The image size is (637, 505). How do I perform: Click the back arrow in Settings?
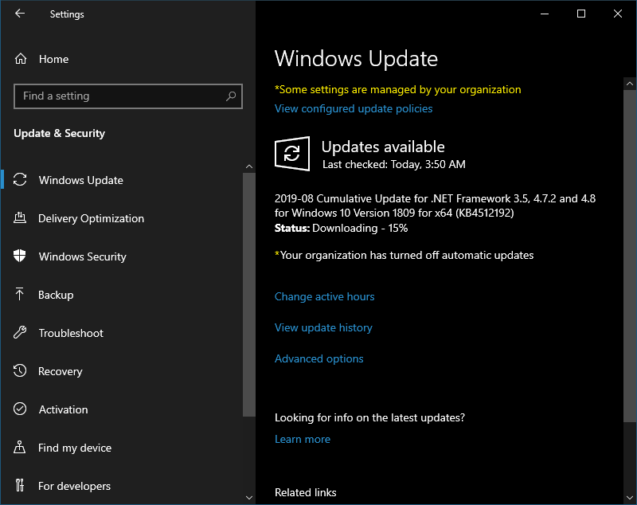pyautogui.click(x=19, y=14)
